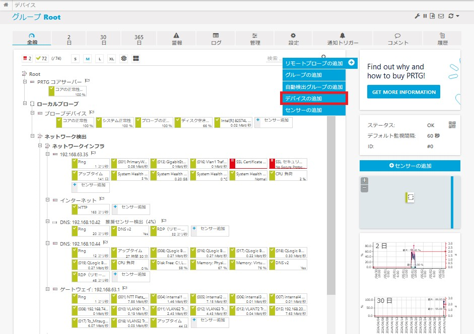Select size M tree view
This screenshot has height=334, width=474.
coord(88,58)
